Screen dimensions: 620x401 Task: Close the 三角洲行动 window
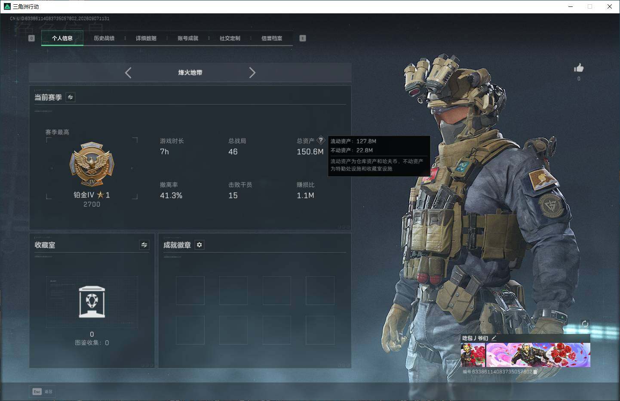pos(610,6)
